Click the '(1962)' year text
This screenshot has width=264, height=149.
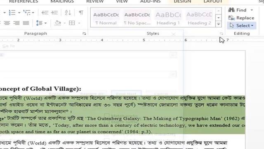click(x=232, y=119)
